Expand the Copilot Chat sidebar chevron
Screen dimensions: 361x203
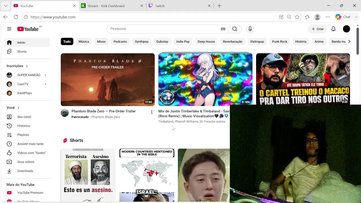(x=356, y=17)
